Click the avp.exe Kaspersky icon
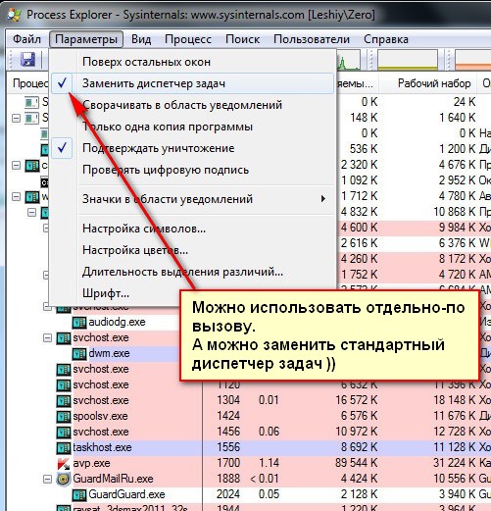This screenshot has width=491, height=511. [x=64, y=463]
